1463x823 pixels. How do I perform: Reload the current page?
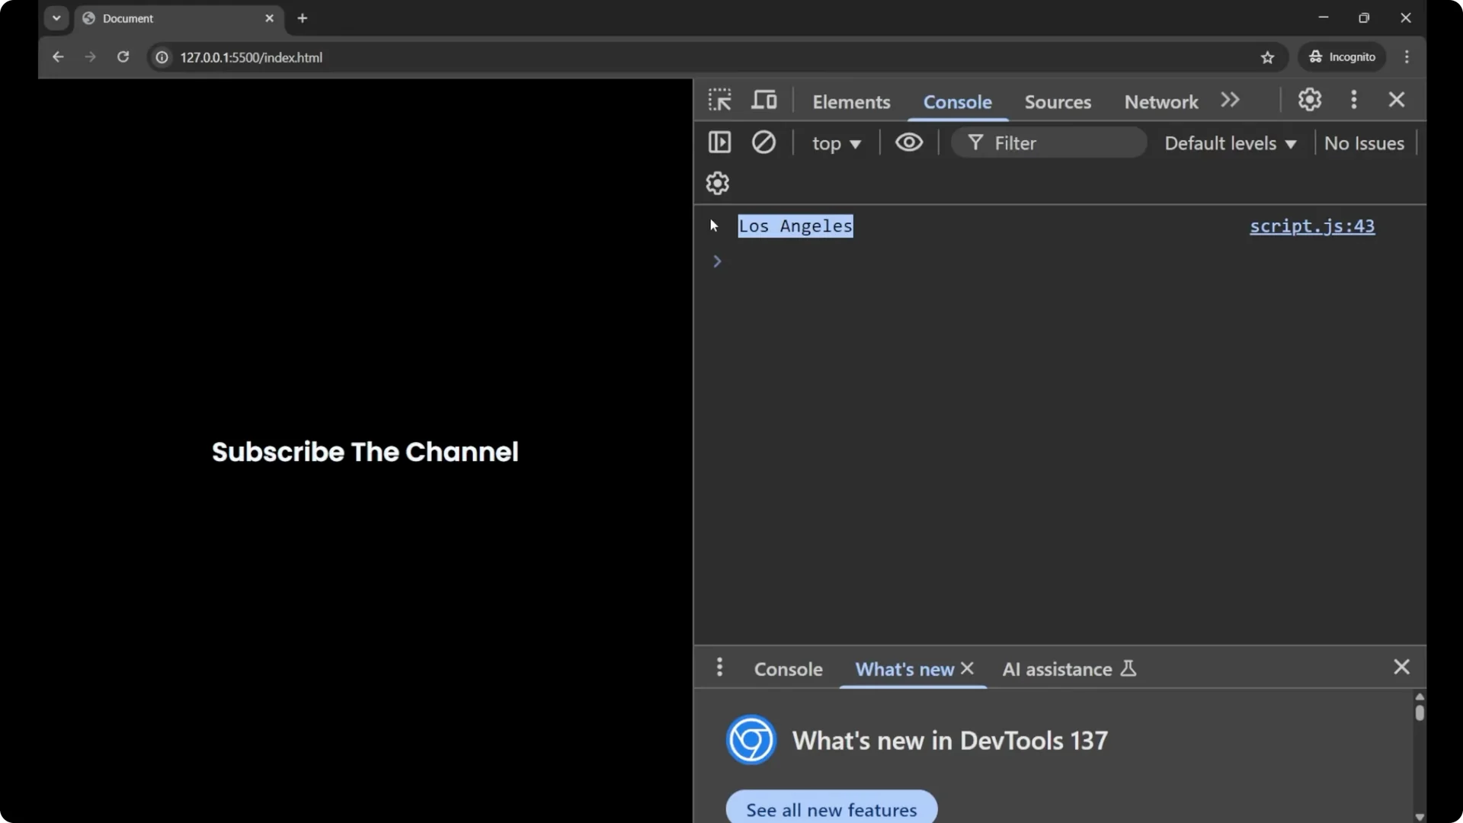point(123,57)
